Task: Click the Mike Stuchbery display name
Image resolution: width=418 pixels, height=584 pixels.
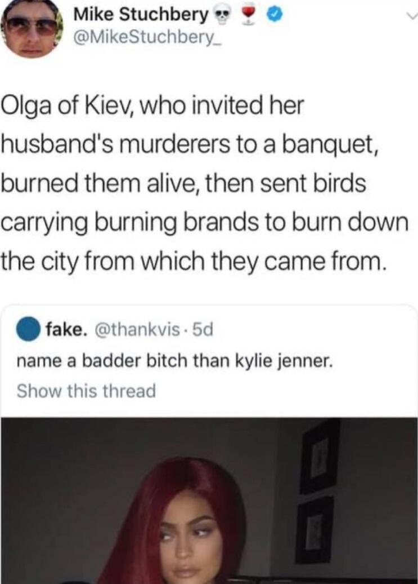Action: point(142,15)
